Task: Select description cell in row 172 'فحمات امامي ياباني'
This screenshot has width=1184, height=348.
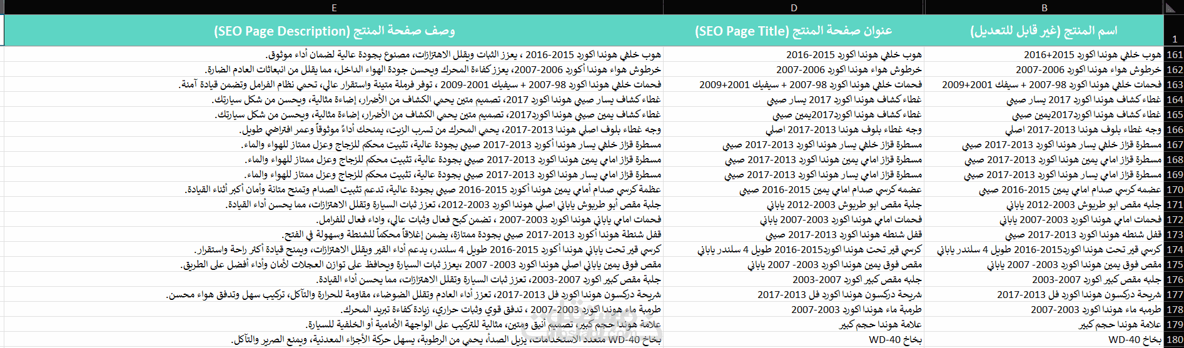Action: tap(334, 219)
